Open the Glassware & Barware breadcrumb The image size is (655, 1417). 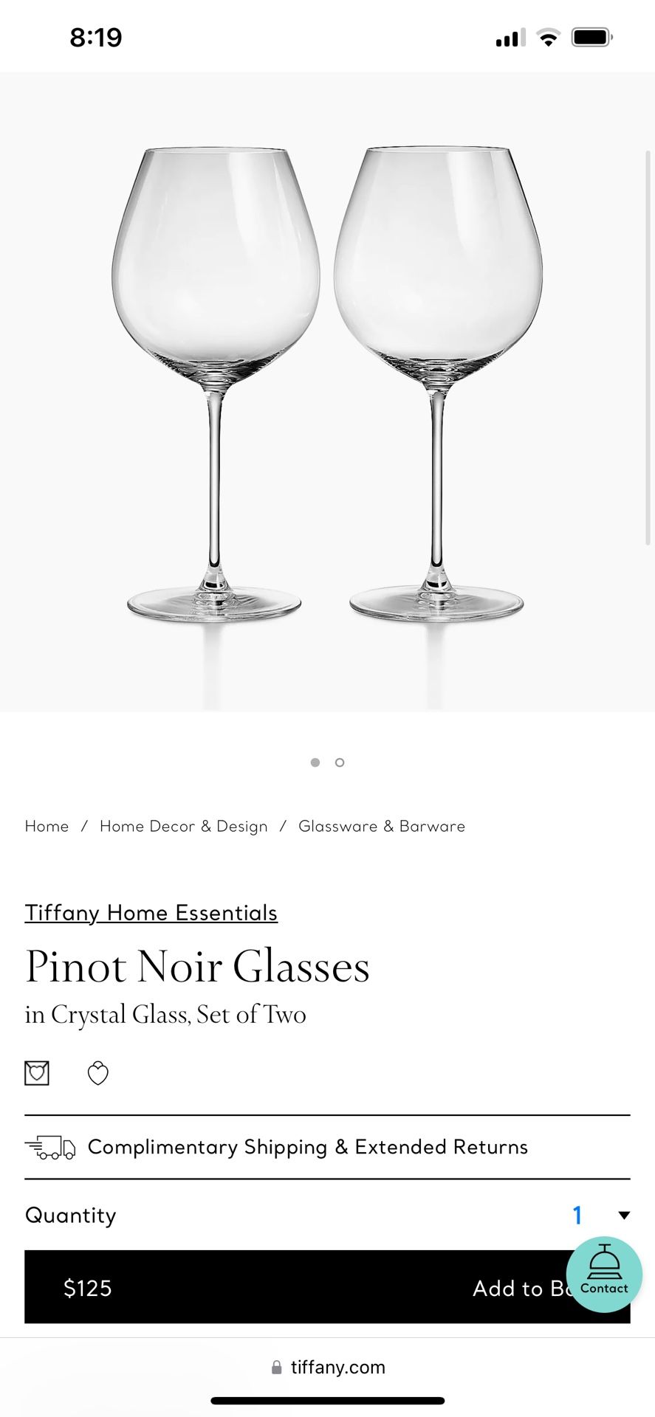[x=381, y=826]
